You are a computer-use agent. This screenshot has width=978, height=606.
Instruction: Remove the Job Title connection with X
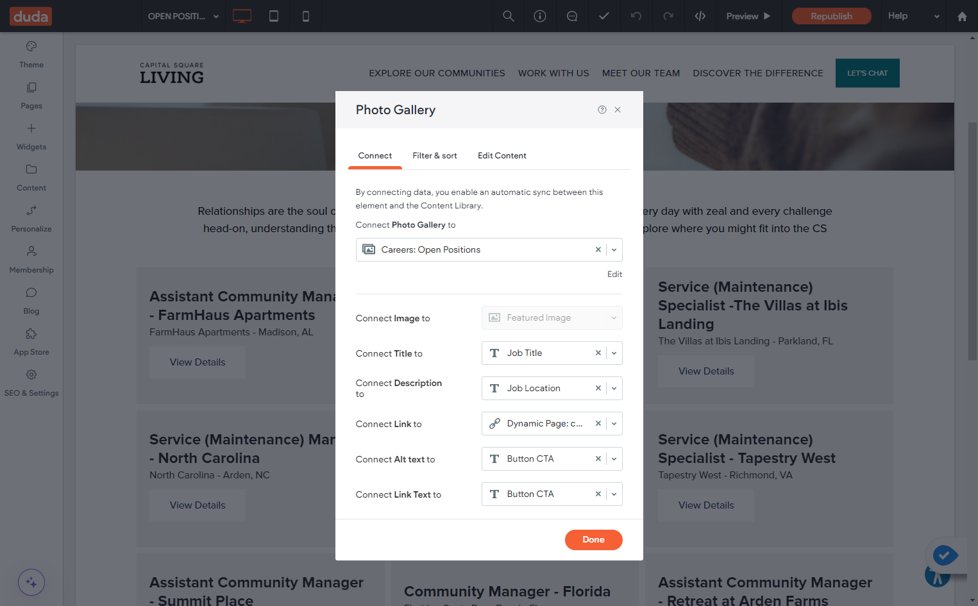point(598,353)
